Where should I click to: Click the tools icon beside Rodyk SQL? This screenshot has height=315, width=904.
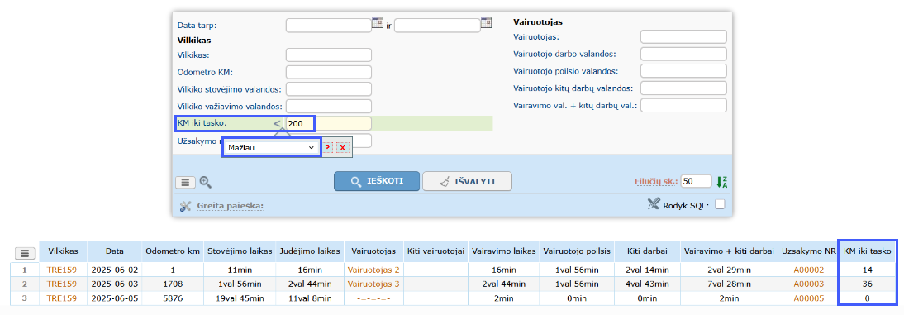(x=653, y=203)
